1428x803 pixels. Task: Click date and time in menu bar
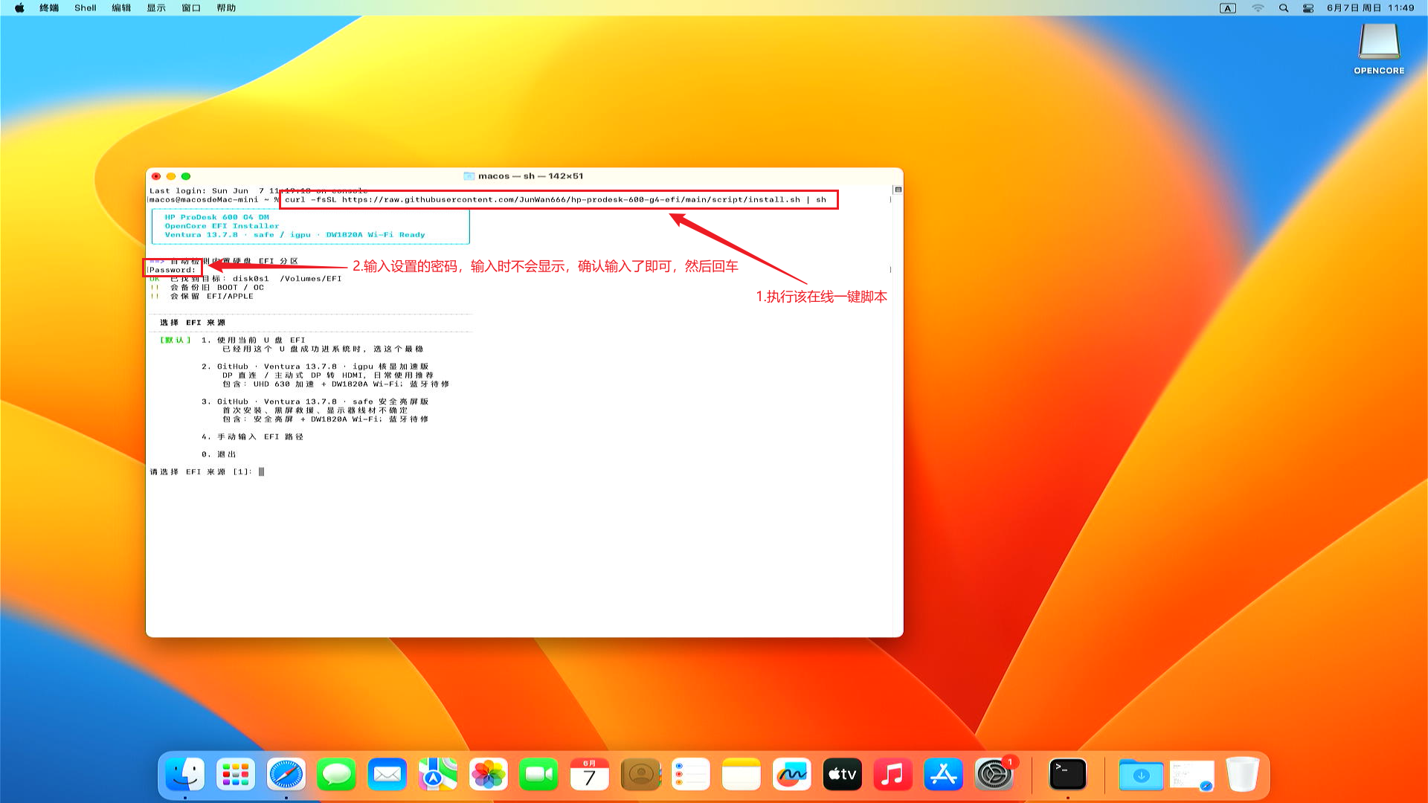[x=1371, y=8]
